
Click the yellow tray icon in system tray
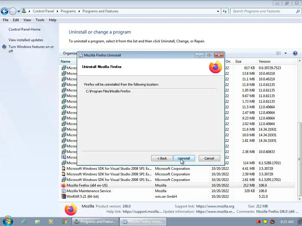[265, 222]
